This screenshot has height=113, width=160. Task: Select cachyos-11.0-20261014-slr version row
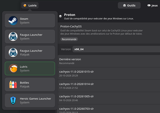[109, 86]
